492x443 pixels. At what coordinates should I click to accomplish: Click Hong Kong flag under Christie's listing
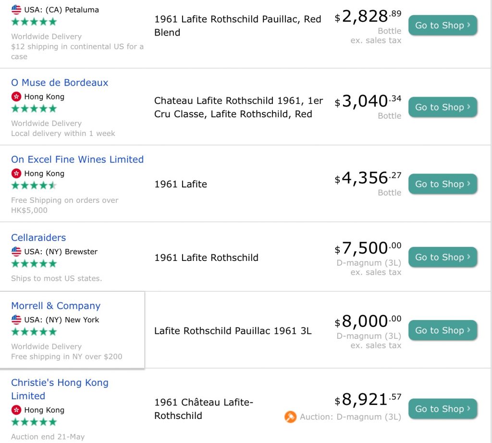16,410
